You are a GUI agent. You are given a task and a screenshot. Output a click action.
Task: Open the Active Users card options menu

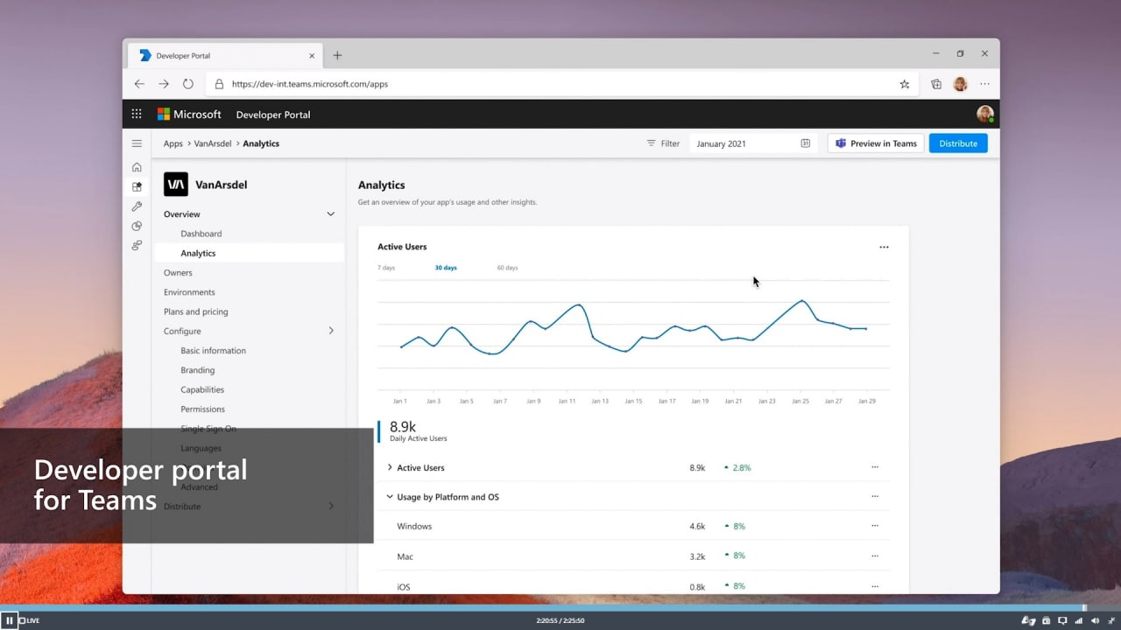click(x=884, y=247)
